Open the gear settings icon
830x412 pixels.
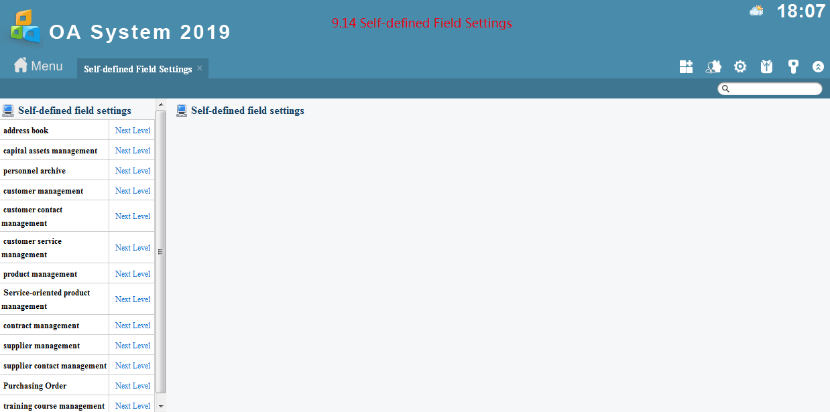point(740,66)
